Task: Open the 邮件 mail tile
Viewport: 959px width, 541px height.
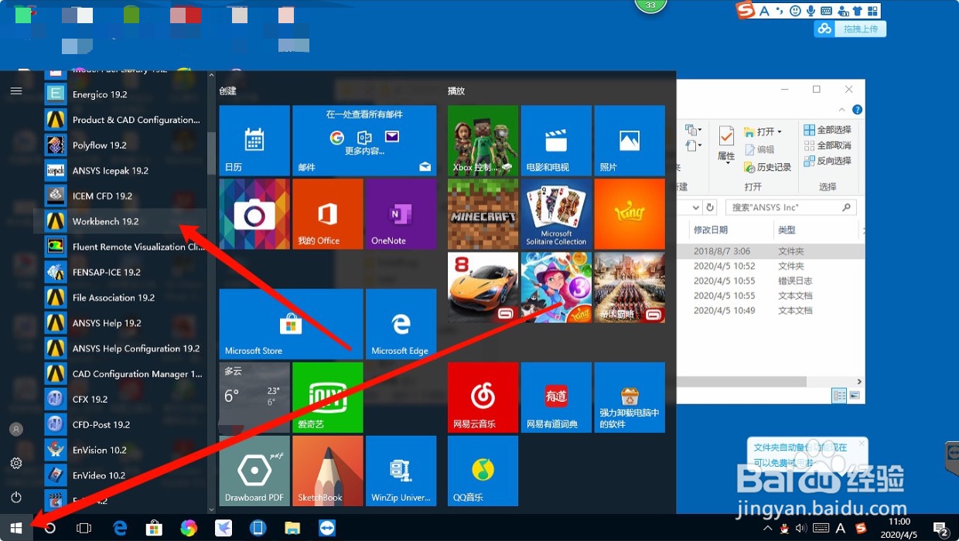Action: [364, 141]
